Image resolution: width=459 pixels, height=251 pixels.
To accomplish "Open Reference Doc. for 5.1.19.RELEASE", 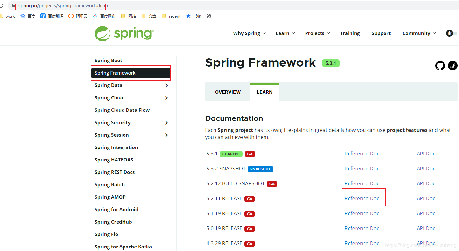I will (x=362, y=213).
